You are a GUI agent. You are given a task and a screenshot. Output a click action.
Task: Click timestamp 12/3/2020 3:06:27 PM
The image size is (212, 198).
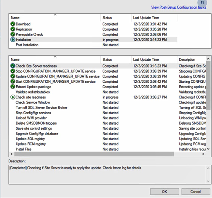coord(150,97)
